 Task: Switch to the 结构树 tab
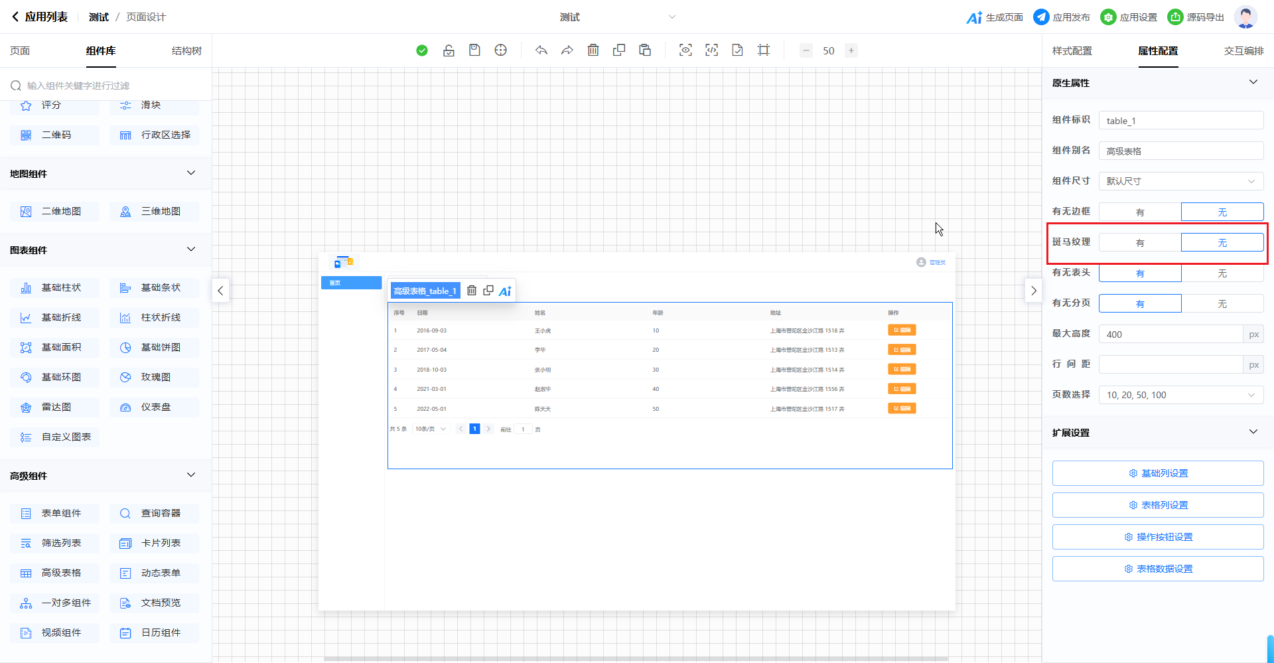point(186,51)
